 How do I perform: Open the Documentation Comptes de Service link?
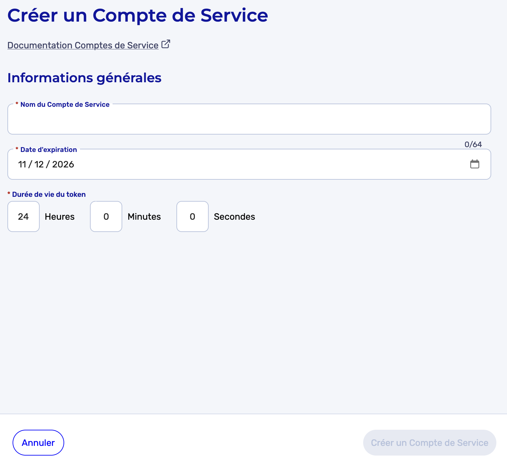pyautogui.click(x=83, y=45)
